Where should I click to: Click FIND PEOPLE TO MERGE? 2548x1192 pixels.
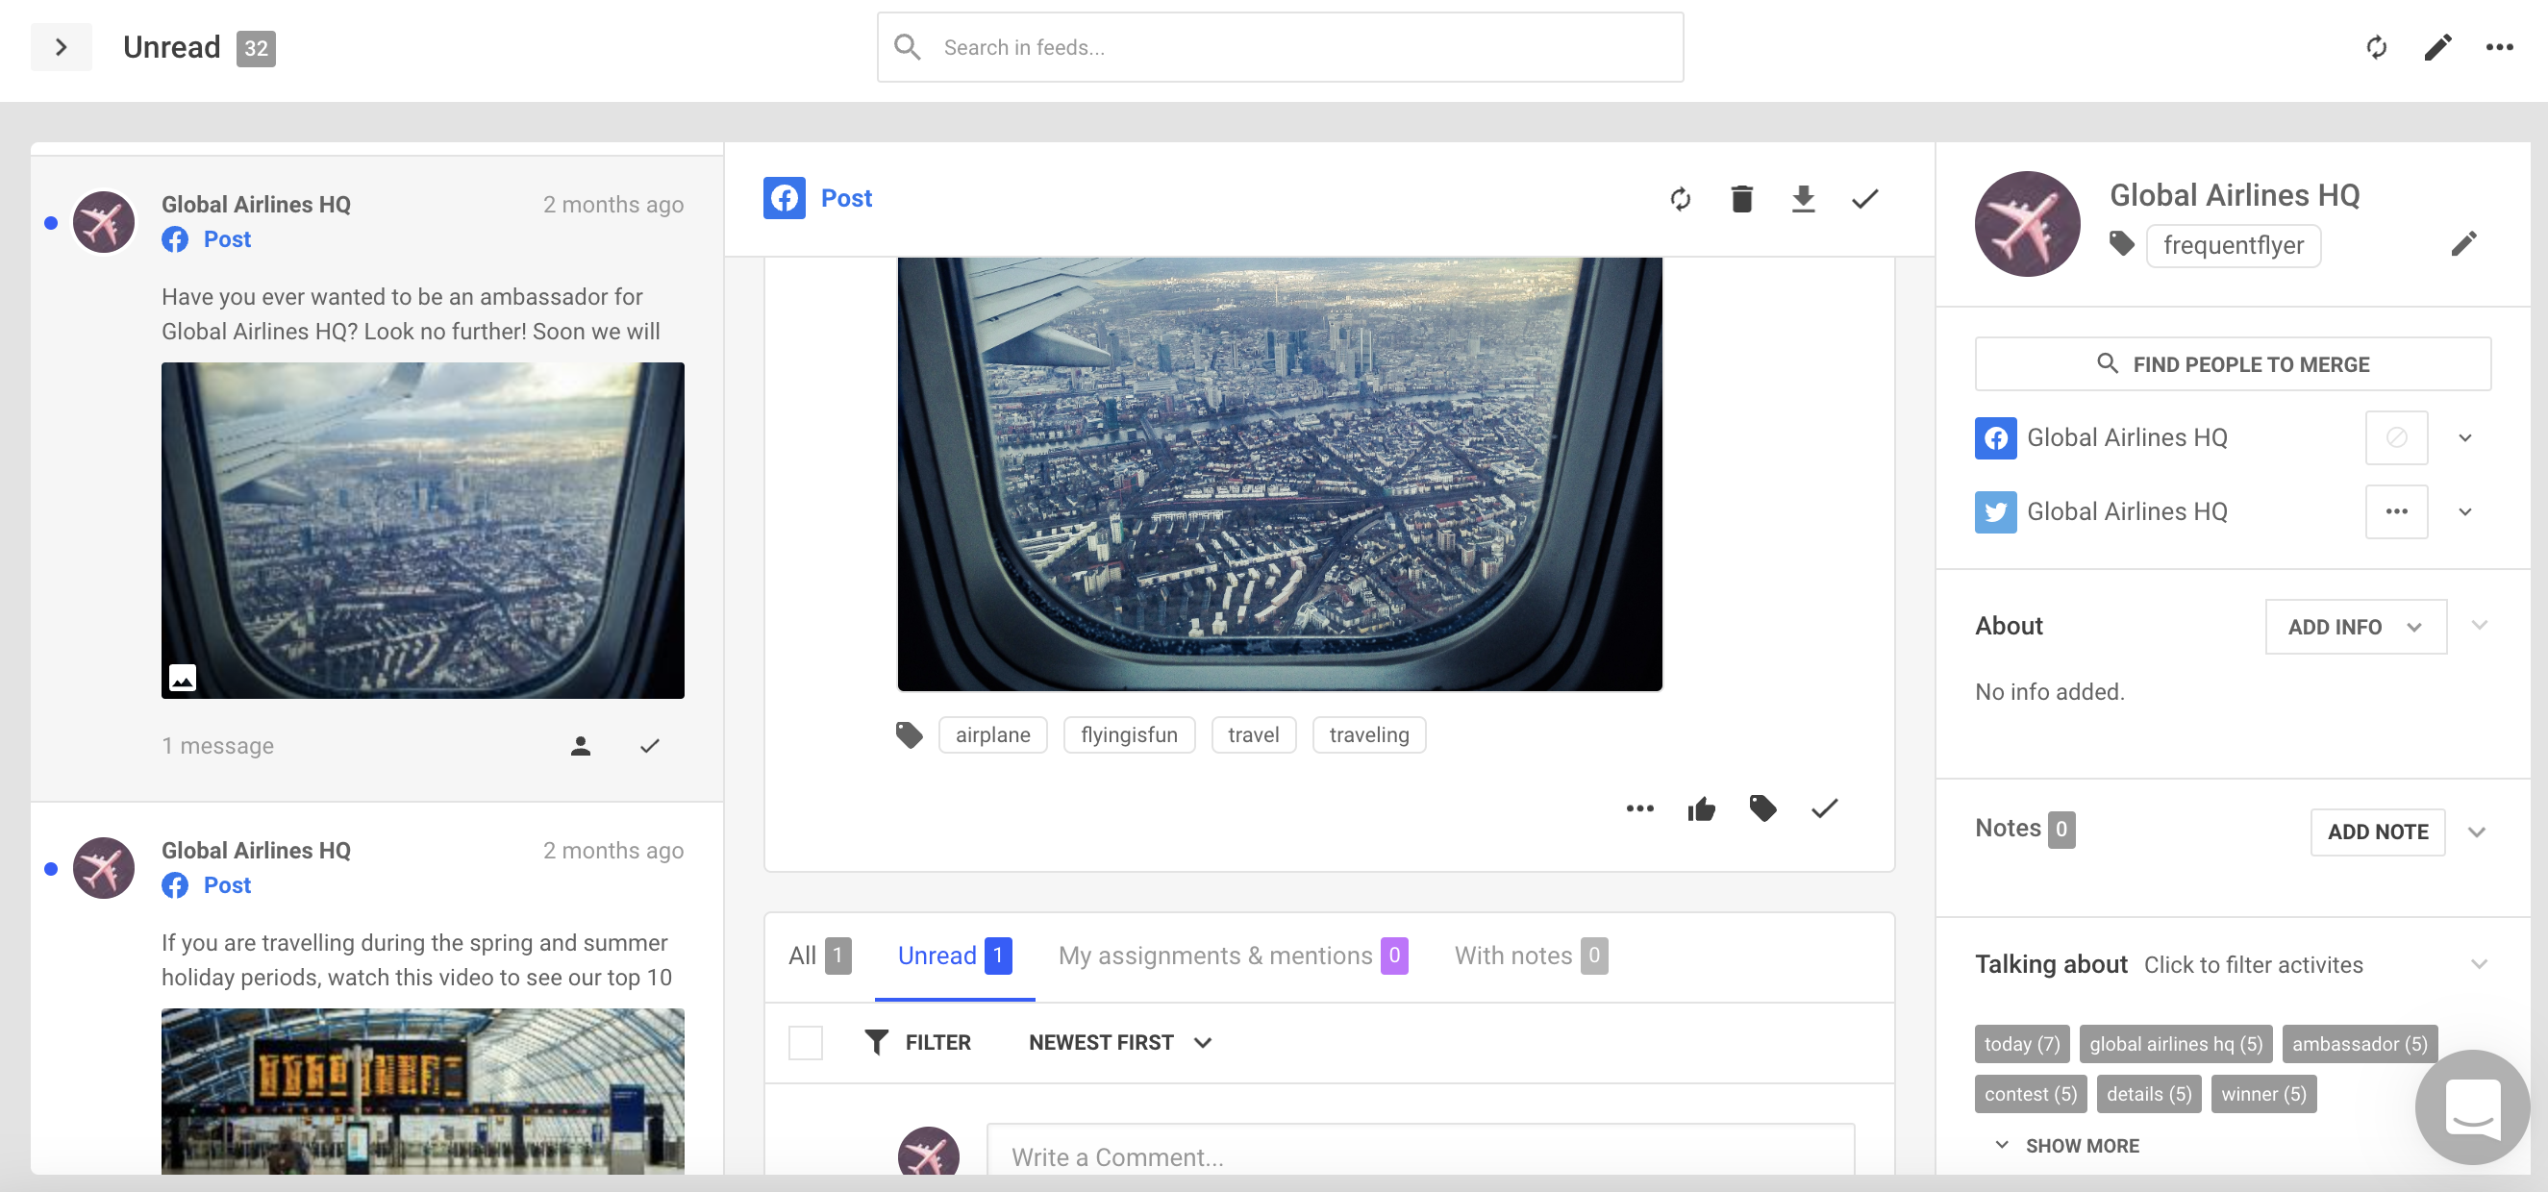pyautogui.click(x=2233, y=363)
